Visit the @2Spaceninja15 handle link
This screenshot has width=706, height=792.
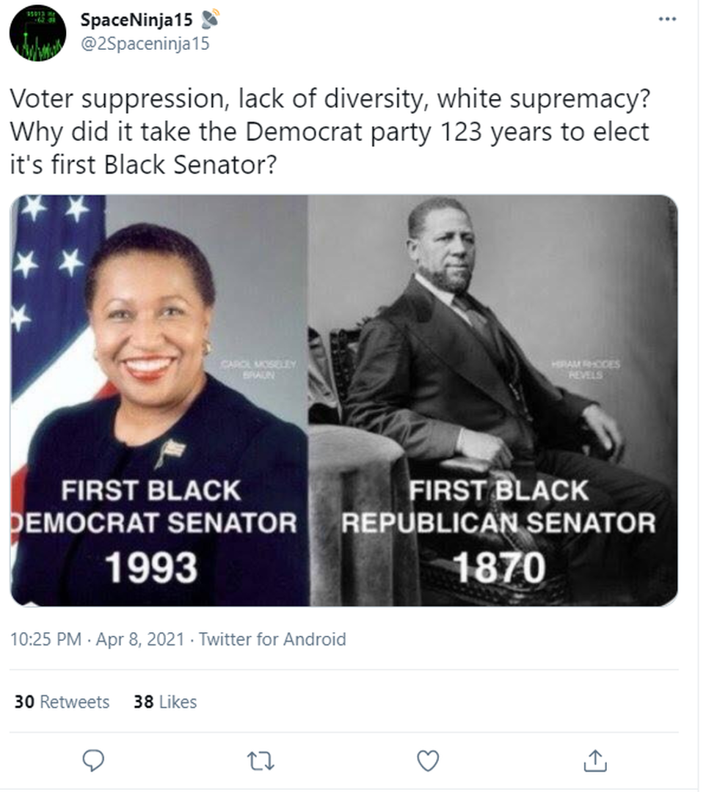pos(145,43)
